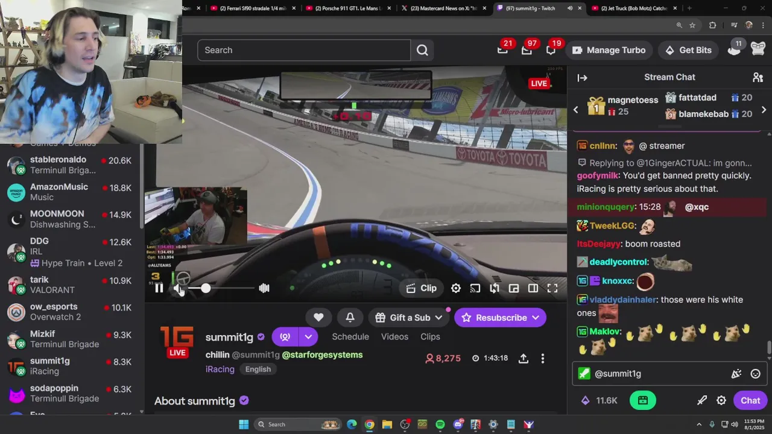The image size is (772, 434).
Task: Click Gift a Sub dropdown button
Action: pos(408,318)
